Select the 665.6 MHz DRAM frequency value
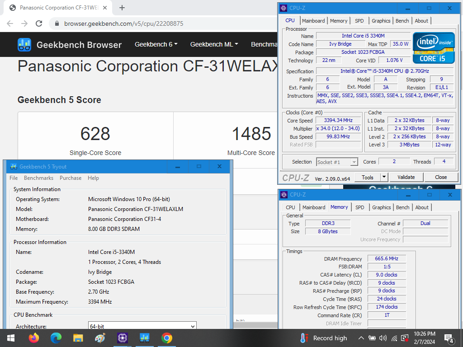The image size is (463, 347). pos(387,258)
